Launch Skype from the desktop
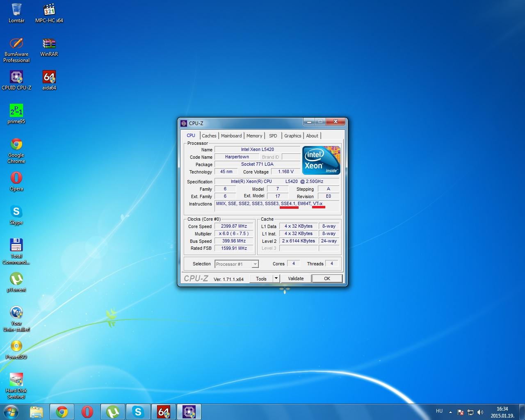The height and width of the screenshot is (420, 525). coord(16,215)
